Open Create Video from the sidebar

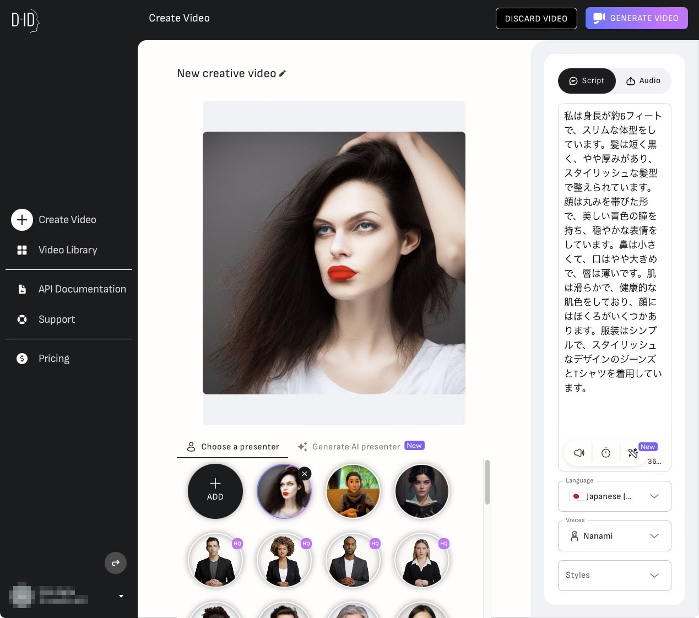(x=22, y=219)
